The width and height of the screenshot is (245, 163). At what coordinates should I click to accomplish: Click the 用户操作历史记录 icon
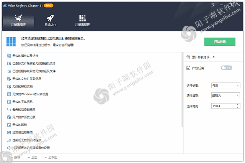(x=9, y=117)
